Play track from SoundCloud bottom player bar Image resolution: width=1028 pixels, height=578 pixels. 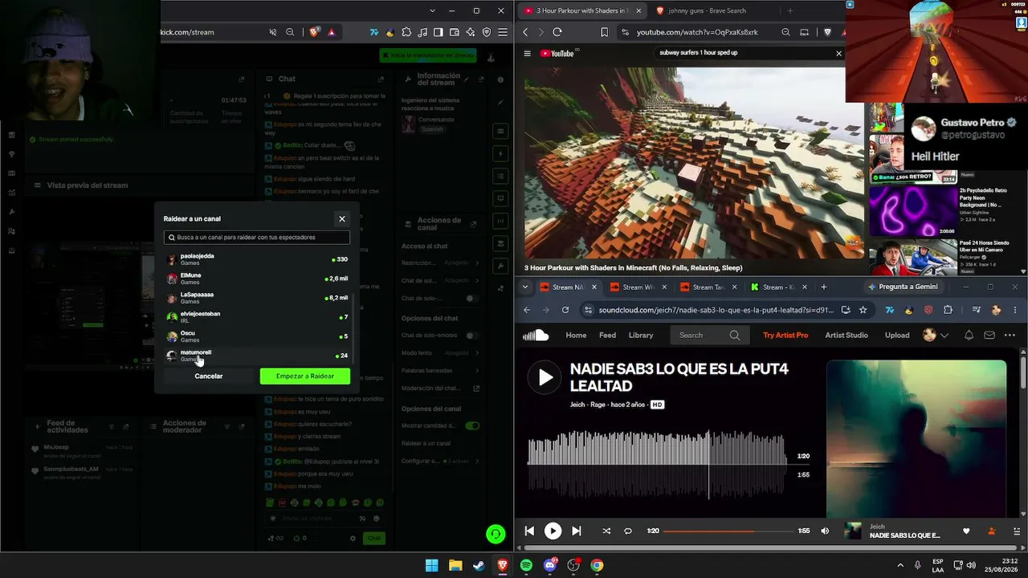tap(553, 531)
